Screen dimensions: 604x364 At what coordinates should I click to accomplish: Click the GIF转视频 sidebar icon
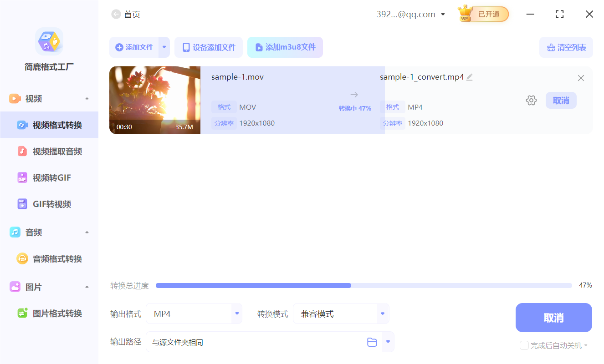pyautogui.click(x=22, y=204)
